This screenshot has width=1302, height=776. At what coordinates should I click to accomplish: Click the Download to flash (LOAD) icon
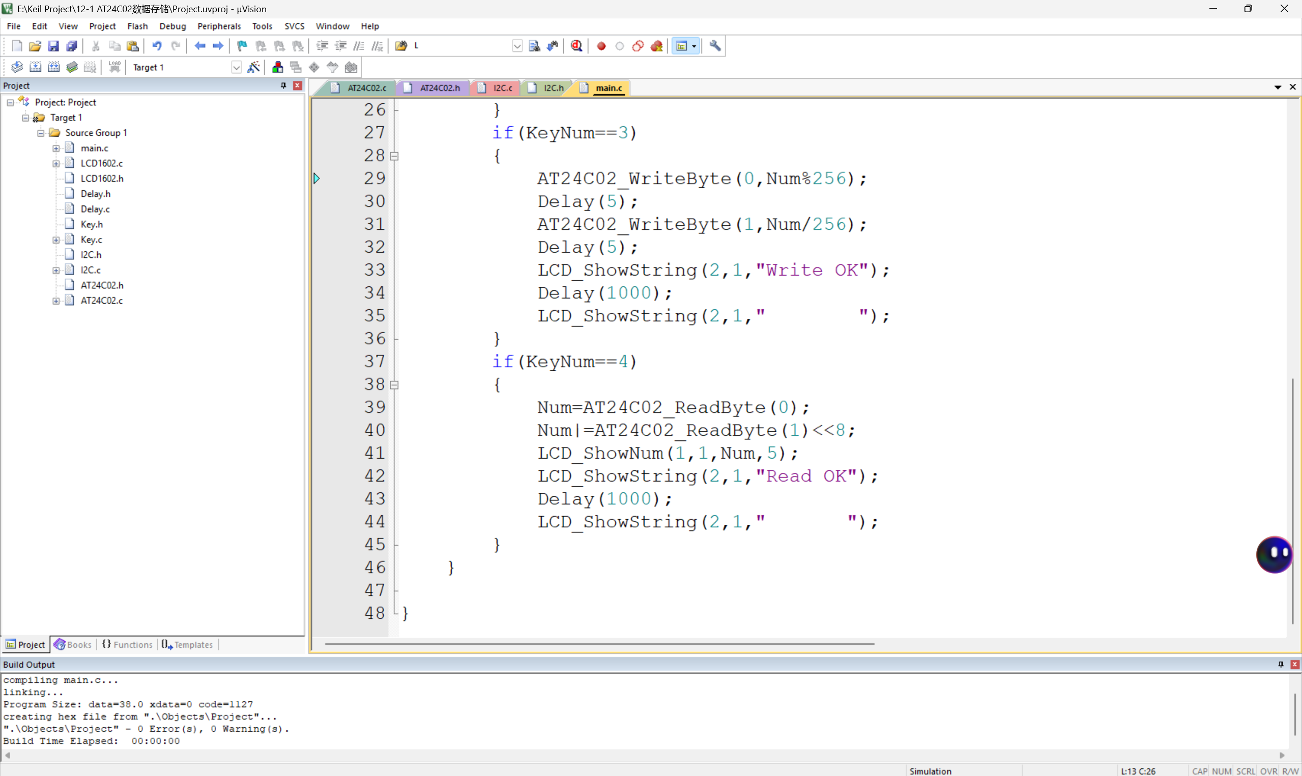[114, 67]
